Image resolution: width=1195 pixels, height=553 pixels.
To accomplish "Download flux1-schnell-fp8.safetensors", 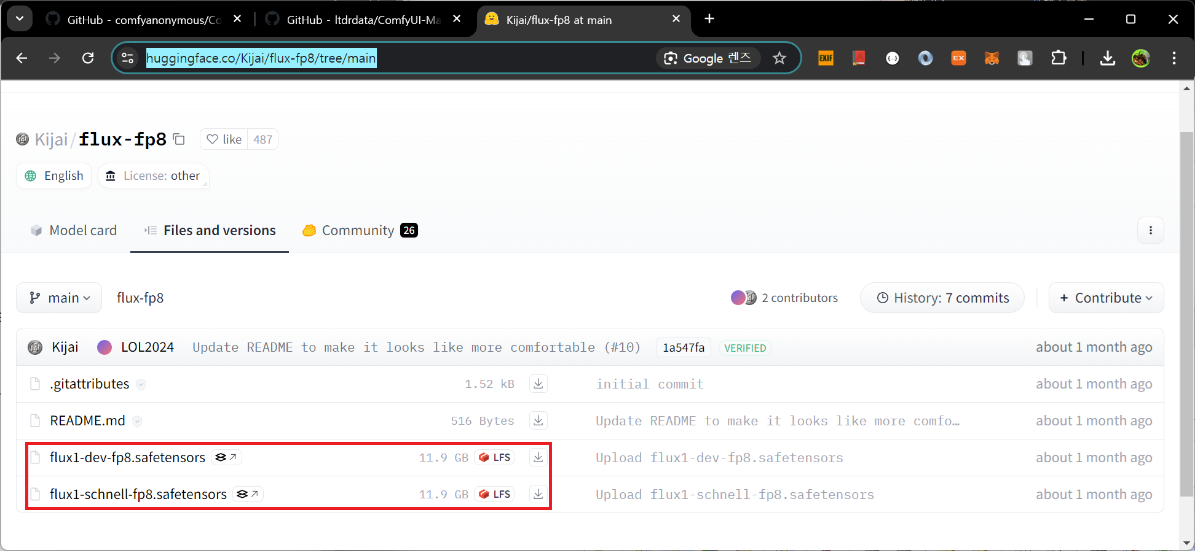I will click(538, 494).
